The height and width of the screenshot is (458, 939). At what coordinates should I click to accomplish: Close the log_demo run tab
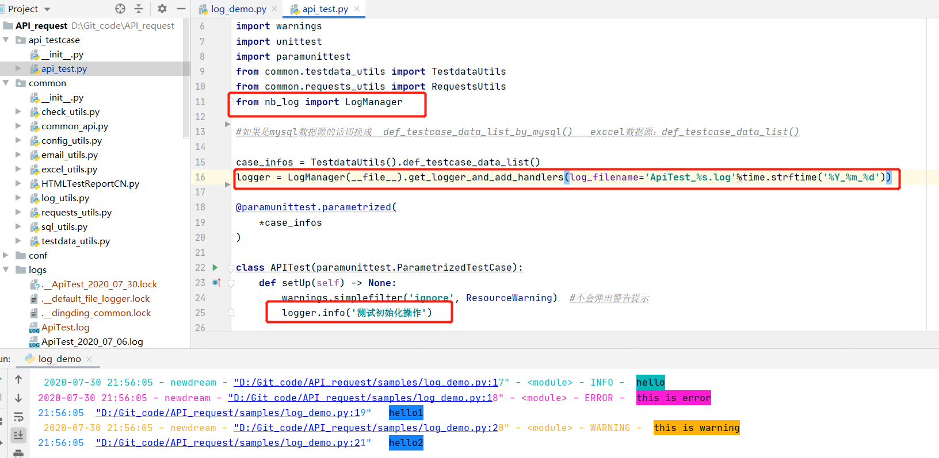point(89,359)
